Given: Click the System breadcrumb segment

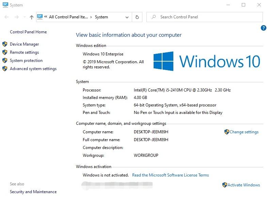Looking at the screenshot, I should point(101,17).
